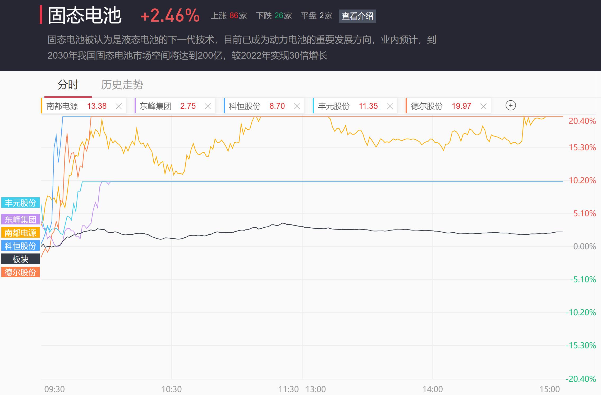Click the plus icon to add a stock
This screenshot has height=395, width=601.
511,106
